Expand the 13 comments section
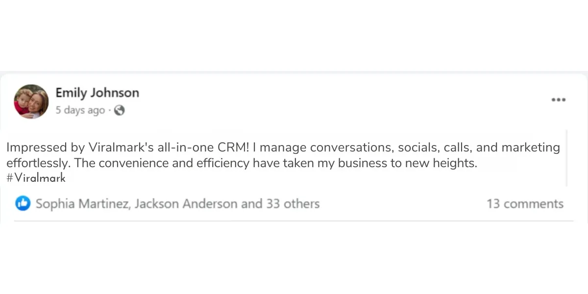 (x=525, y=204)
